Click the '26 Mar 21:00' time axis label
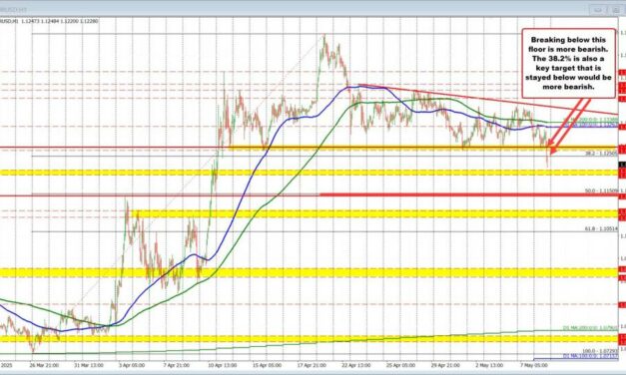Screen dimensions: 626x375 coord(44,365)
